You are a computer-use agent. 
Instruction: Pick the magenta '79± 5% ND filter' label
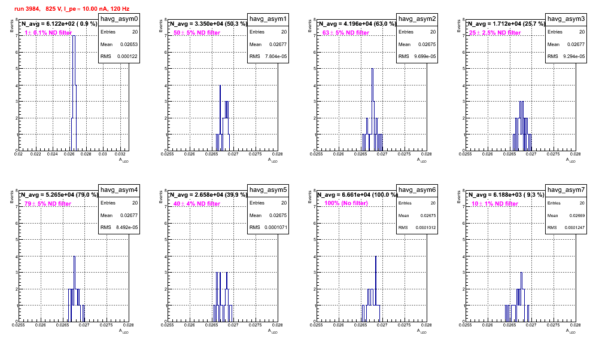(x=48, y=204)
